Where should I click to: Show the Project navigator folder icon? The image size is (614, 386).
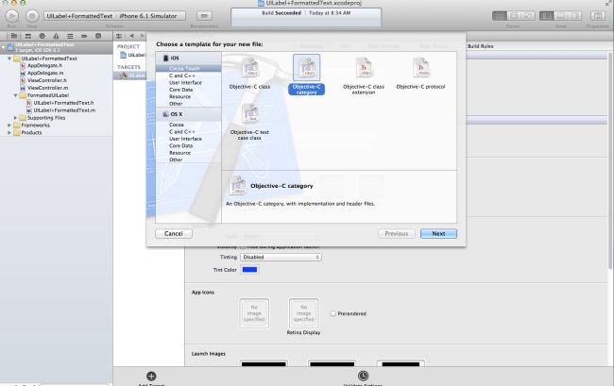(x=14, y=36)
